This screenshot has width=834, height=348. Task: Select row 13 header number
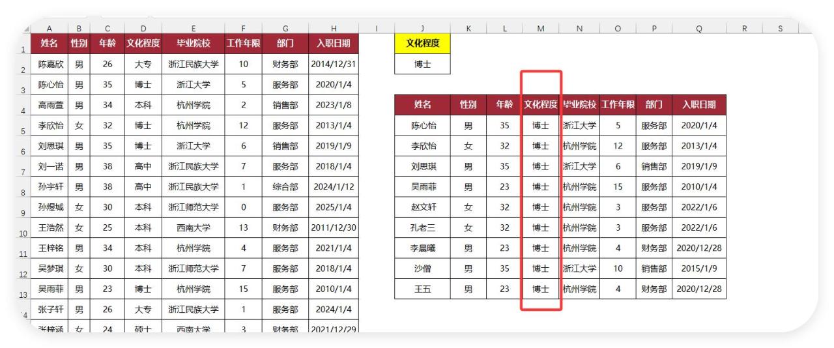click(23, 295)
